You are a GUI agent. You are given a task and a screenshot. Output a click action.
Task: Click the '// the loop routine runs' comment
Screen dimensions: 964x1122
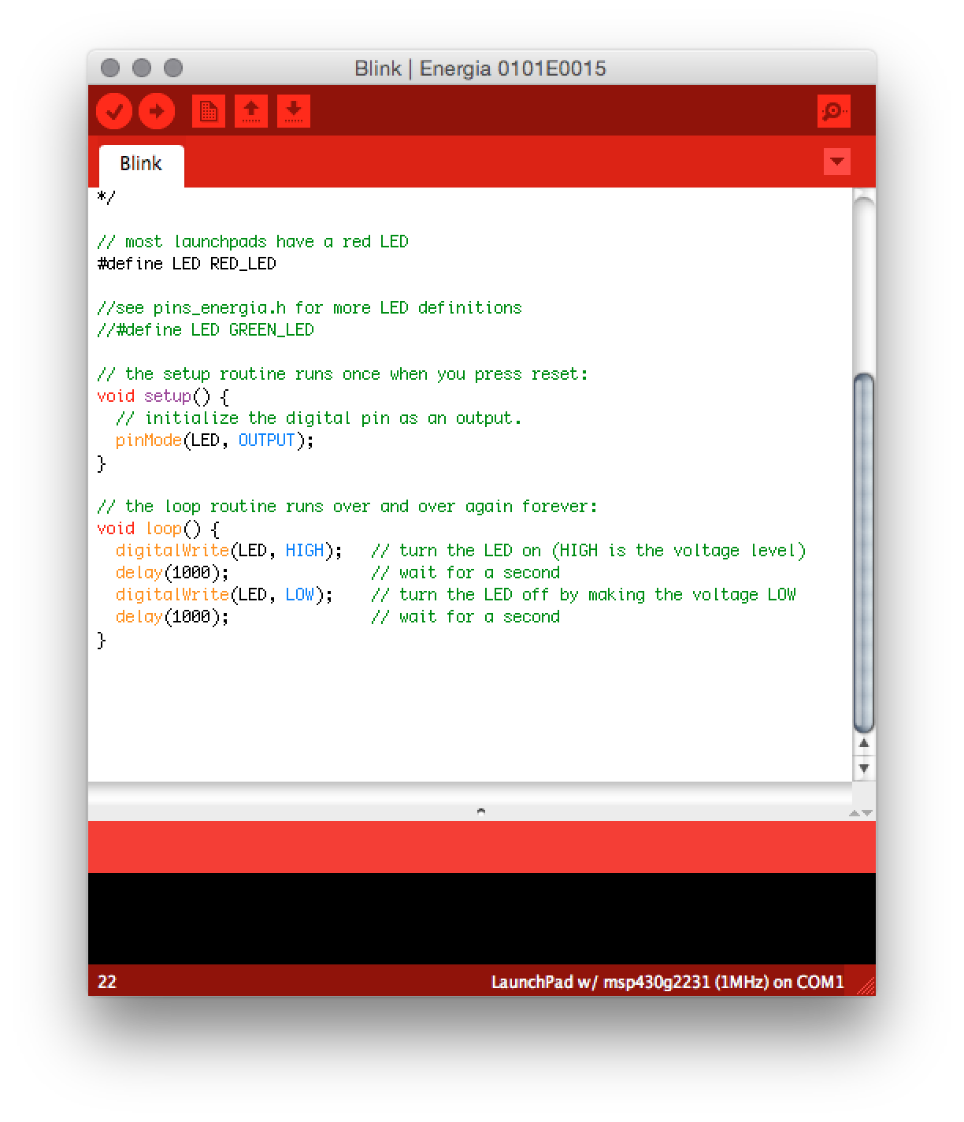point(347,506)
